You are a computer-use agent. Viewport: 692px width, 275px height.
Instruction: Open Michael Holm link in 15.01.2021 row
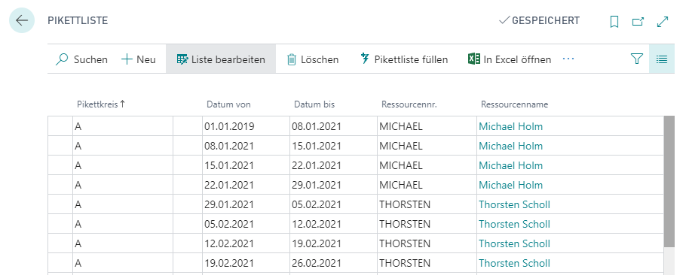click(510, 165)
